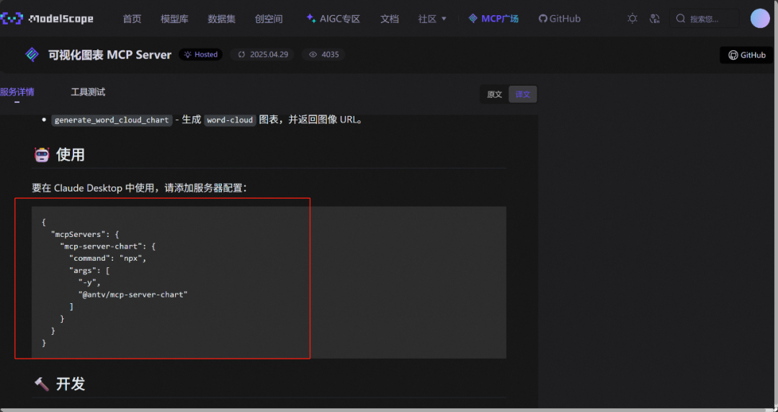Click the 4035 view count
778x412 pixels.
point(330,55)
